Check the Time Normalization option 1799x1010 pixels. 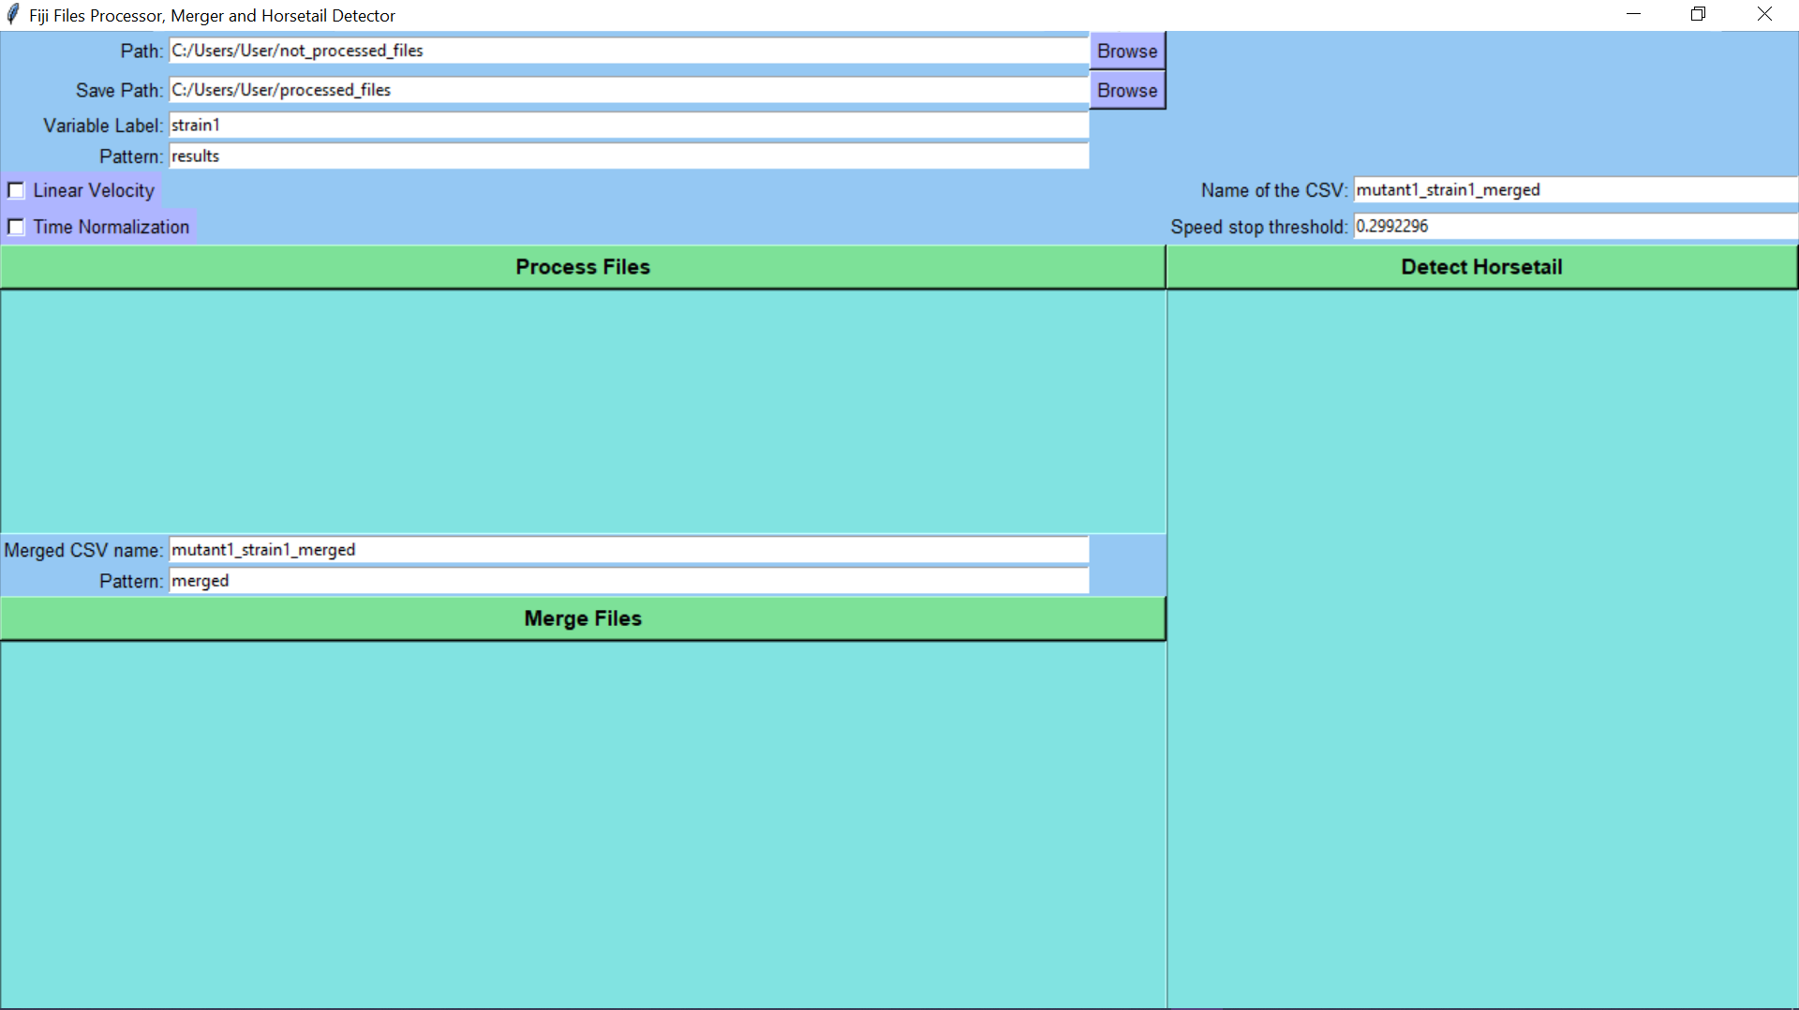pos(15,227)
